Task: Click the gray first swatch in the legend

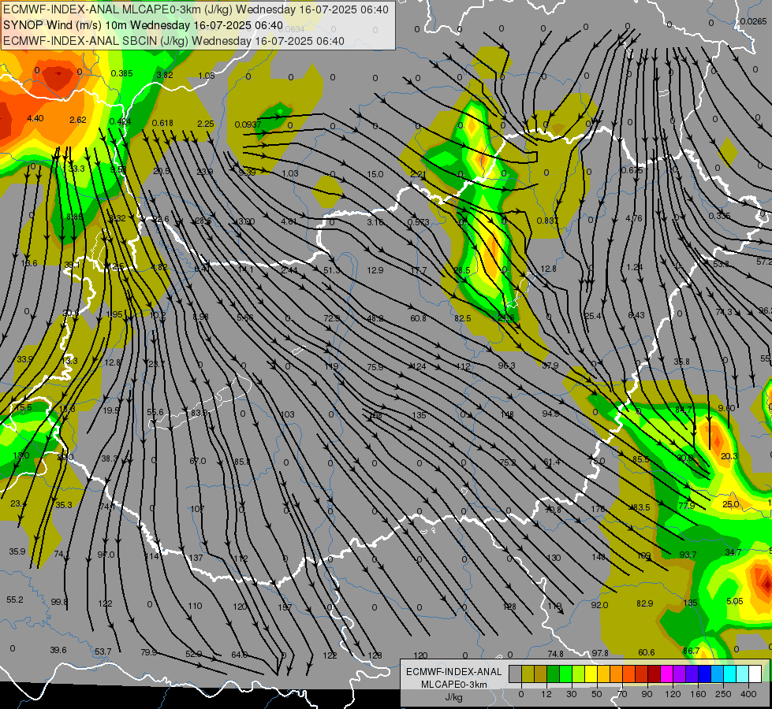Action: (515, 674)
